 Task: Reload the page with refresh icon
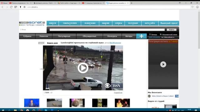coord(11,7)
